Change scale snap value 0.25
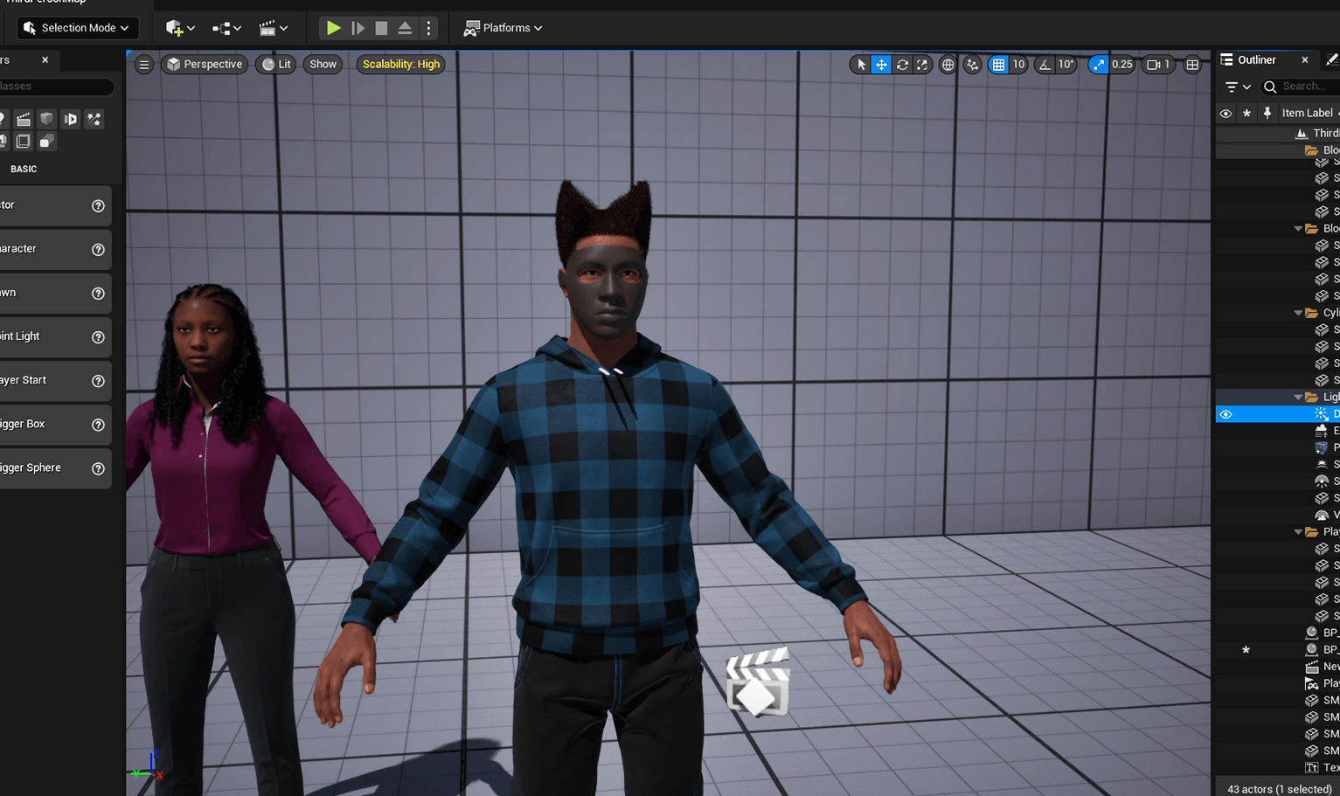1340x796 pixels. tap(1122, 65)
